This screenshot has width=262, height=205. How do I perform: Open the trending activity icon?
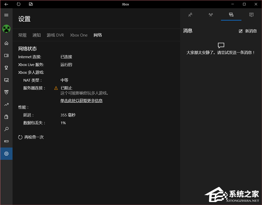click(6, 104)
